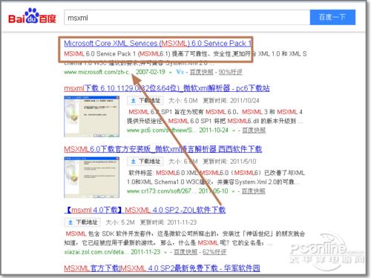This screenshot has height=278, width=371.
Task: Open the 62%好评 rating link
Action: tap(214, 252)
